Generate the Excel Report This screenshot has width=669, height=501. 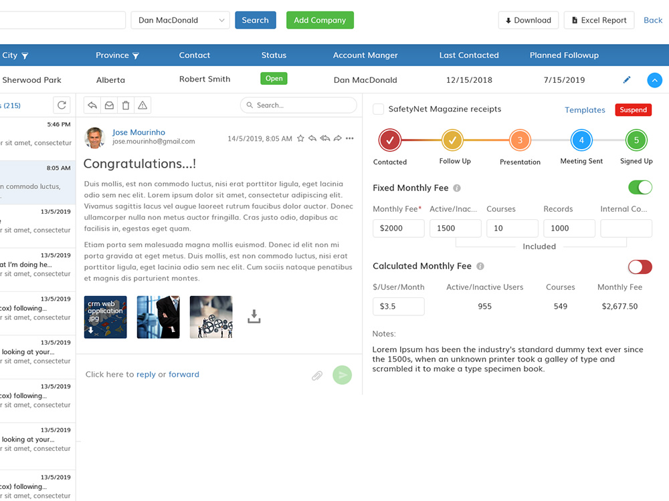point(599,20)
